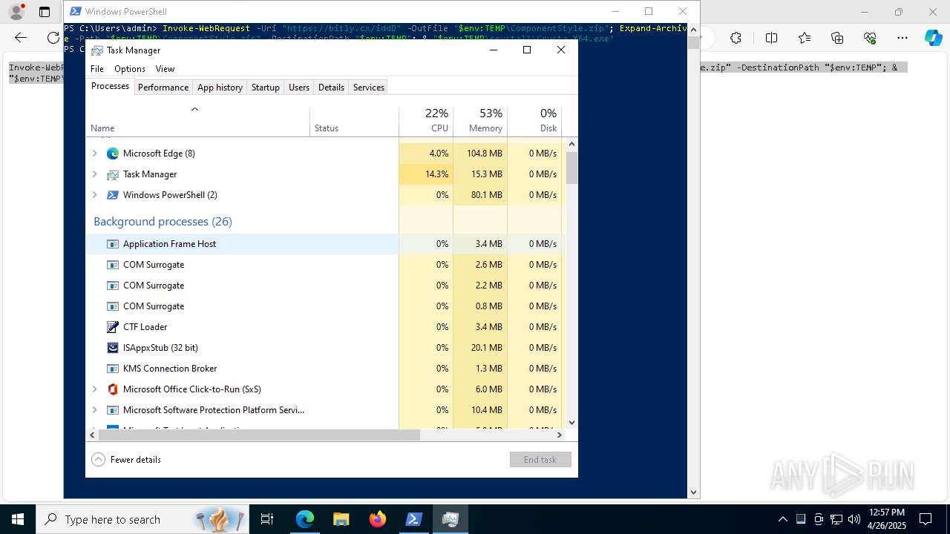Open the Windows Start menu

18,519
